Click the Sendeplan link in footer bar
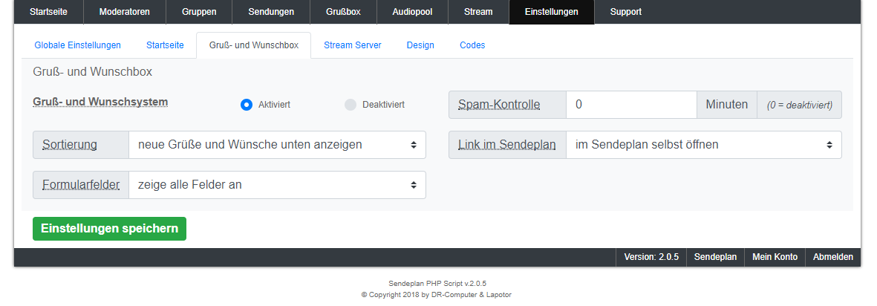The width and height of the screenshot is (877, 306). click(715, 257)
